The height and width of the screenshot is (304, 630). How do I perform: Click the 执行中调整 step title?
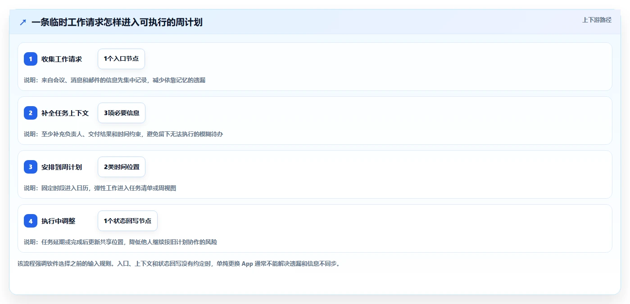[58, 221]
